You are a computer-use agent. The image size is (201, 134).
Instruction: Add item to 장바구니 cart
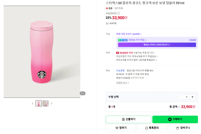183,128
